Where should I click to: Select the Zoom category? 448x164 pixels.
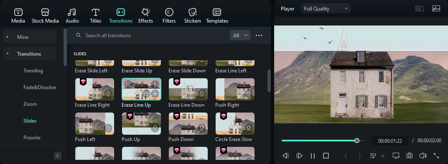(30, 104)
